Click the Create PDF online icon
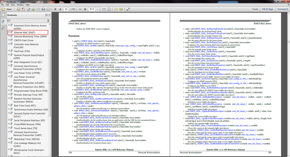 point(23,9)
